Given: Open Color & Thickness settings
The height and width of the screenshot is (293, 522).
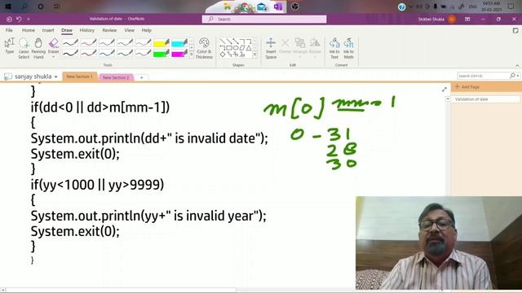Looking at the screenshot, I should pyautogui.click(x=204, y=48).
